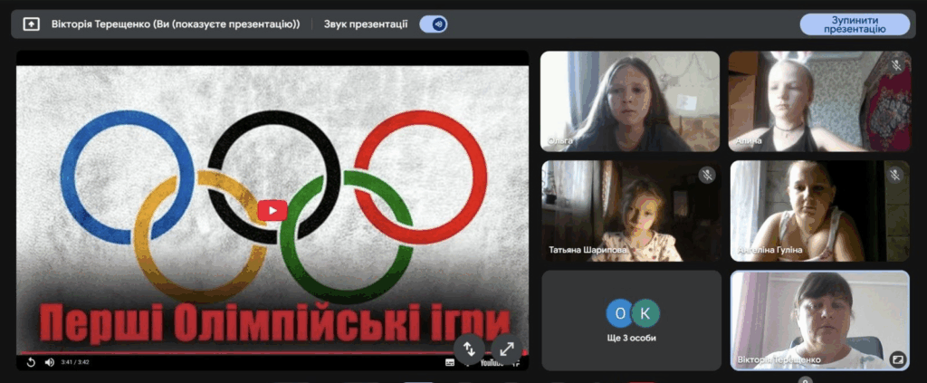Select Ангеліна Гуліна's video tile
Viewport: 927px width, 383px height.
point(820,211)
